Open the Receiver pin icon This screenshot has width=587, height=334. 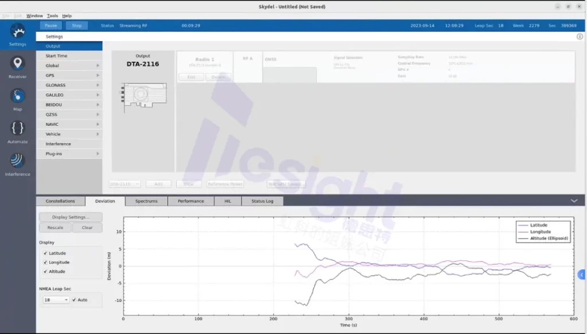pyautogui.click(x=17, y=64)
